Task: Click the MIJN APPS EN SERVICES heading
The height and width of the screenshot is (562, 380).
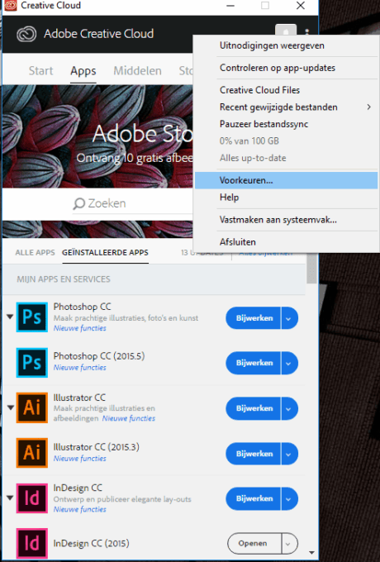Action: tap(64, 279)
